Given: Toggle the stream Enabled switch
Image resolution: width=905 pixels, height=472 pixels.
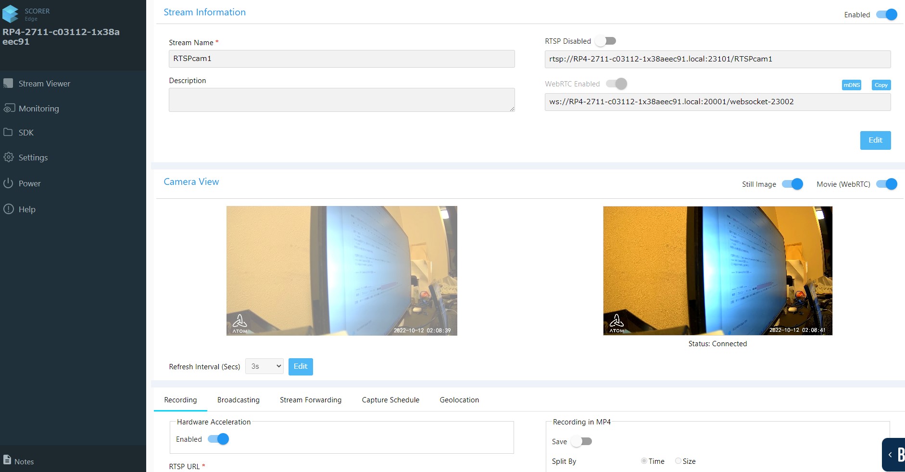Looking at the screenshot, I should point(886,15).
